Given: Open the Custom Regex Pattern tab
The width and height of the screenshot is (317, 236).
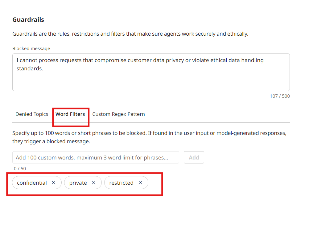Looking at the screenshot, I should coord(118,114).
